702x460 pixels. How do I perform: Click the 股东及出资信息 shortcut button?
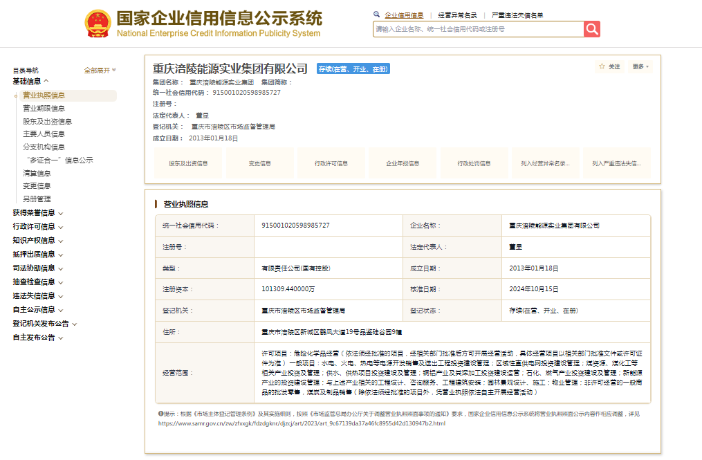point(188,164)
